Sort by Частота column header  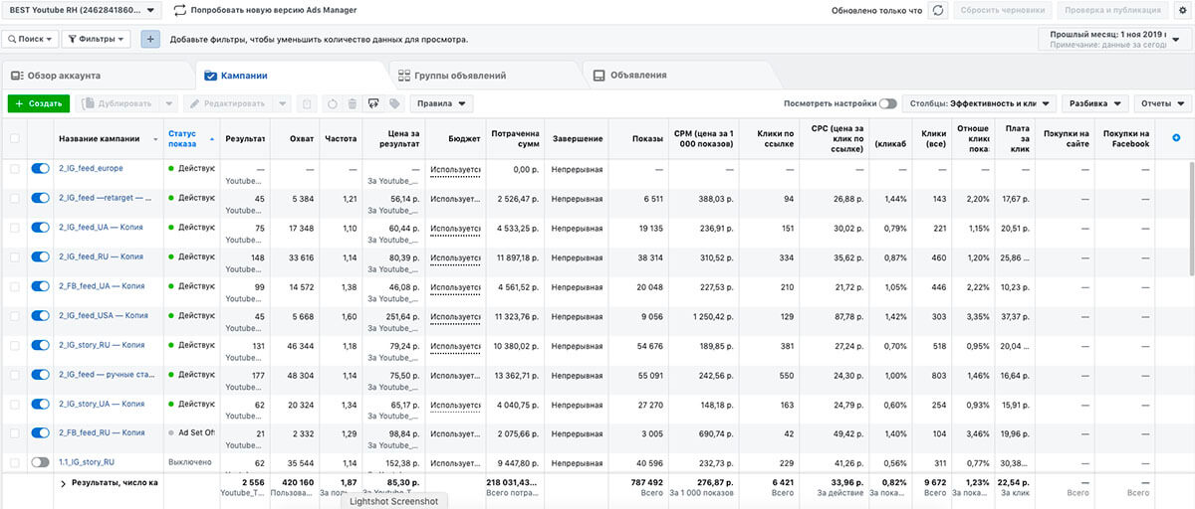341,139
